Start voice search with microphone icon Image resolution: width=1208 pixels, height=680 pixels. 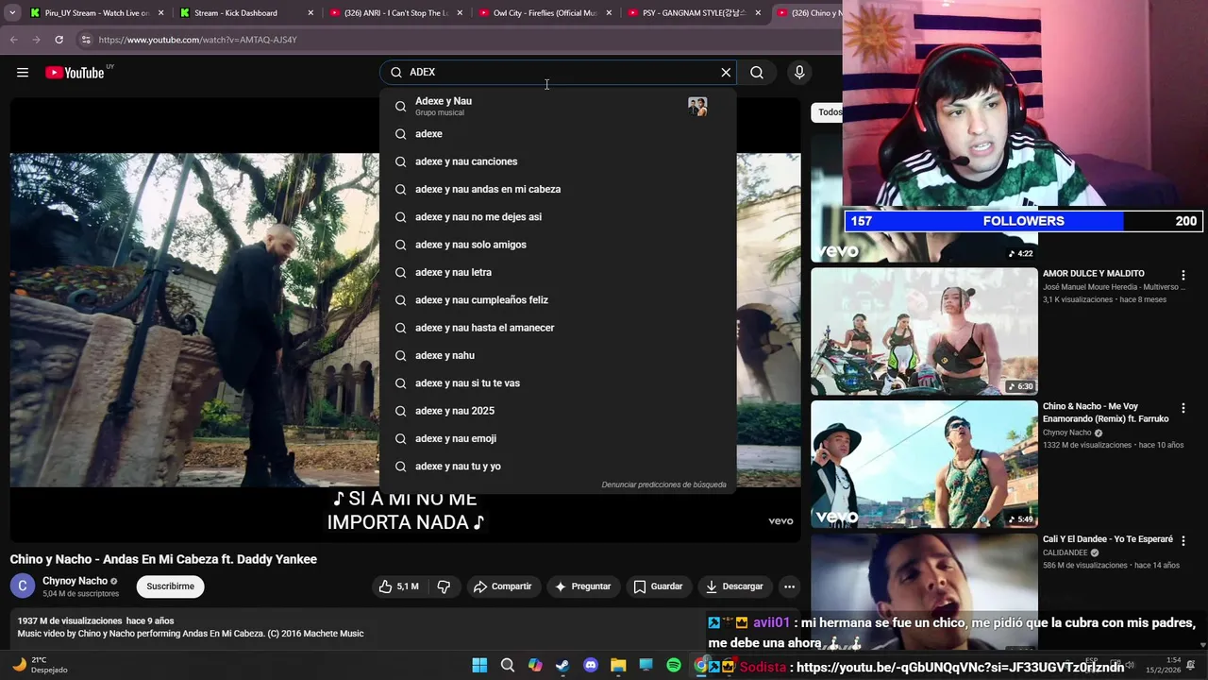coord(799,73)
